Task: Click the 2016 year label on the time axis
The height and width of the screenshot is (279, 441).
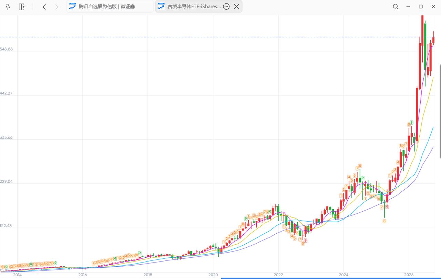Action: (x=83, y=275)
